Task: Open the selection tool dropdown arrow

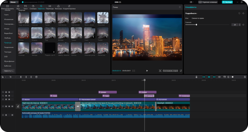Action: pyautogui.click(x=6, y=77)
